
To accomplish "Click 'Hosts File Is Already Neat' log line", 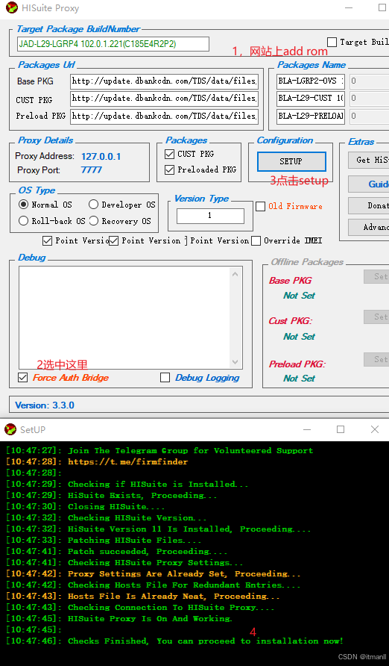I will point(174,596).
